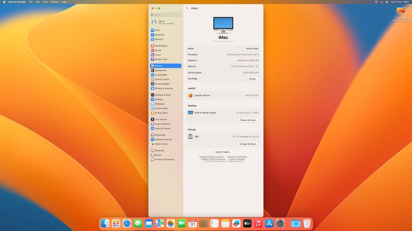Open the Help menu

coord(64,2)
